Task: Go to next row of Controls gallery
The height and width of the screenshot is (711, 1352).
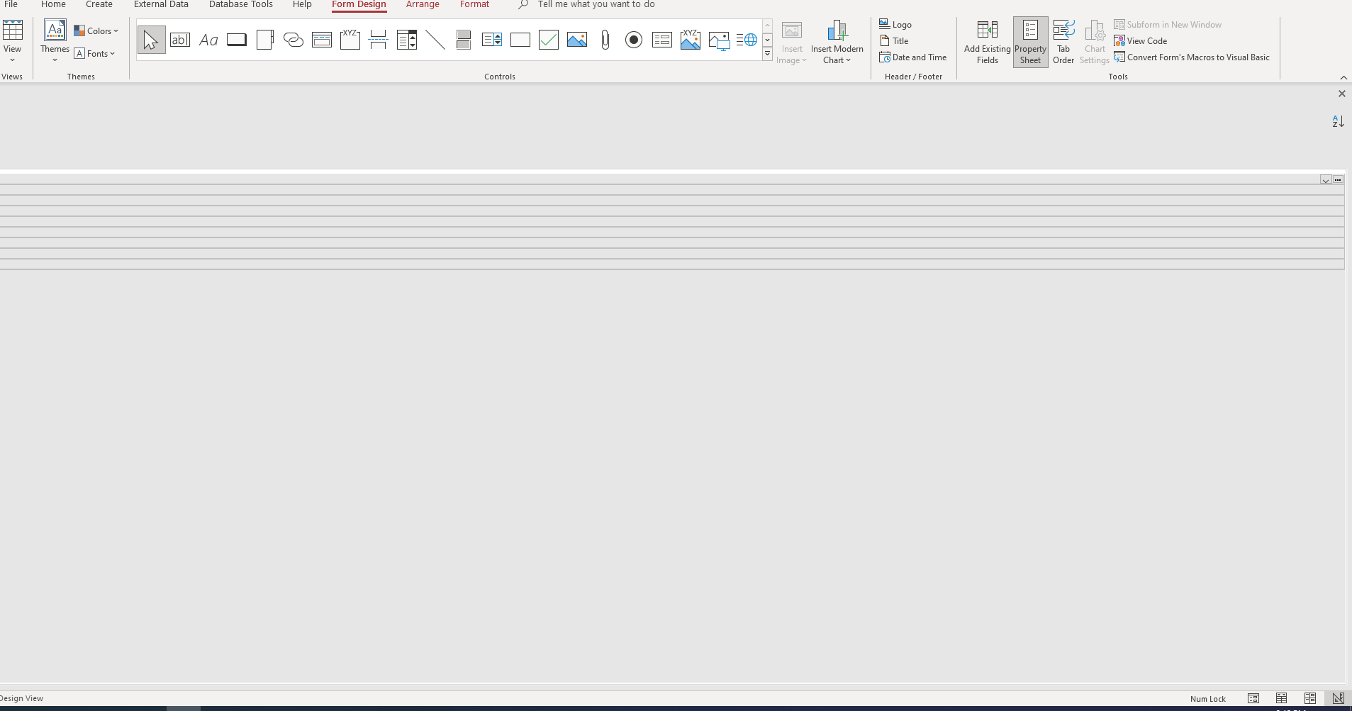Action: click(x=767, y=40)
